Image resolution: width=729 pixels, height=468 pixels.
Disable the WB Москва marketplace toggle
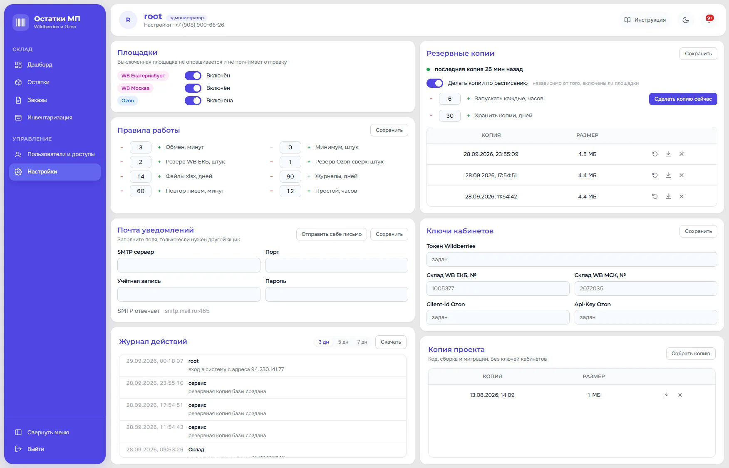[193, 88]
